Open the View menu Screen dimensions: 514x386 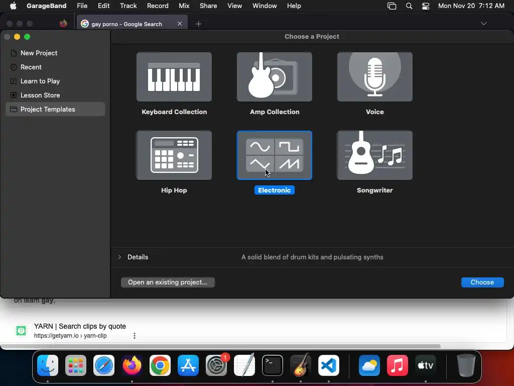tap(235, 6)
